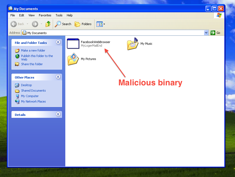The width and height of the screenshot is (235, 177).
Task: Expand the address bar dropdown arrow
Action: pos(206,33)
